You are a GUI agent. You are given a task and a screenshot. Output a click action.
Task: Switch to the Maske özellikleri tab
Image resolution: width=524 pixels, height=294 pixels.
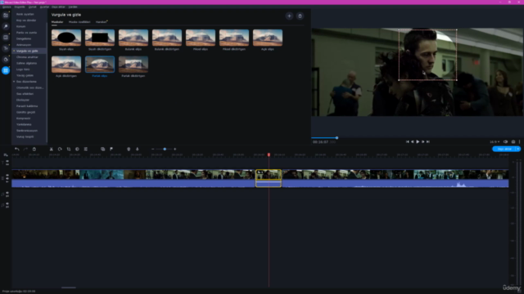[79, 22]
